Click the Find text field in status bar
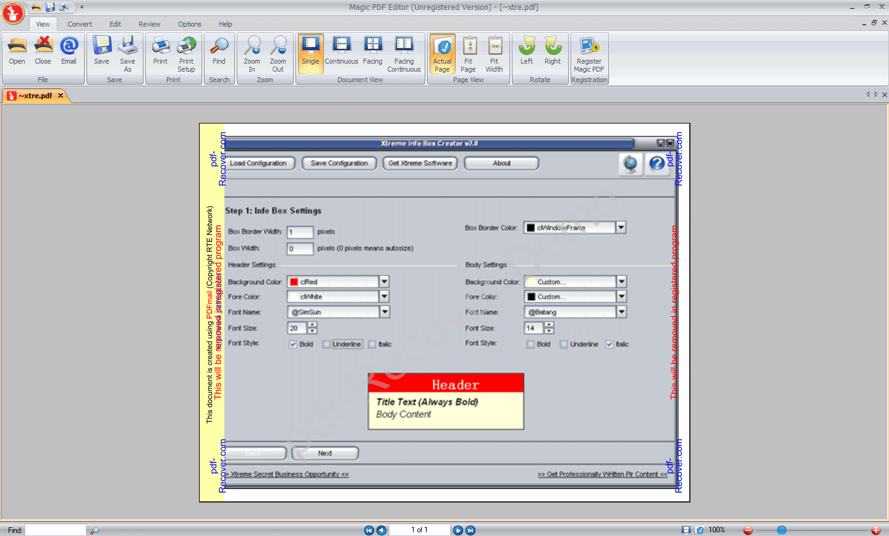 click(x=56, y=530)
